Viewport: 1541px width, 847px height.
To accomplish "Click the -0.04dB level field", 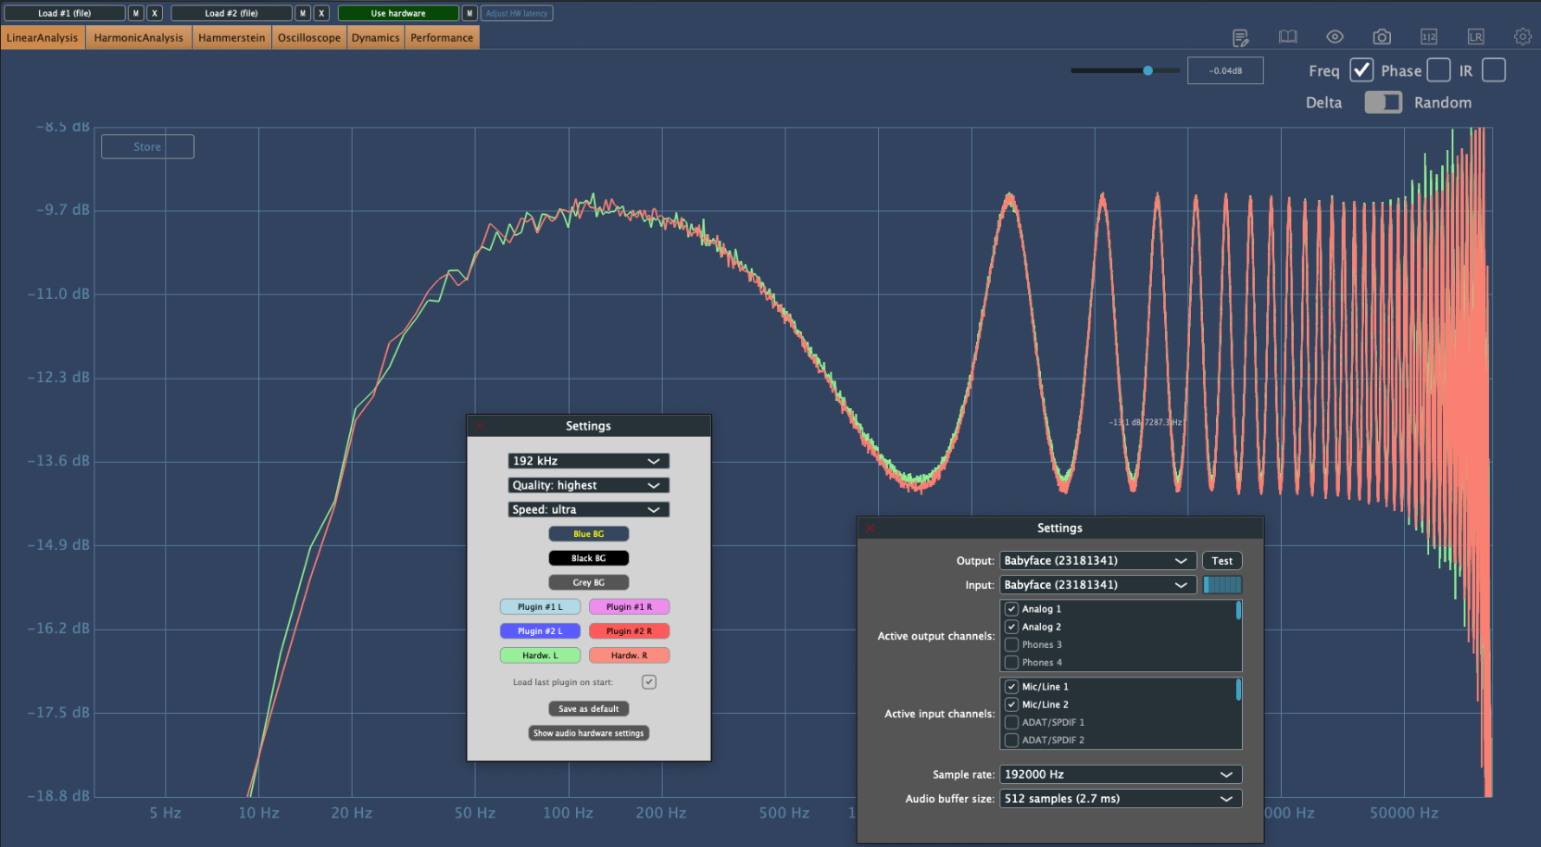I will [1225, 71].
